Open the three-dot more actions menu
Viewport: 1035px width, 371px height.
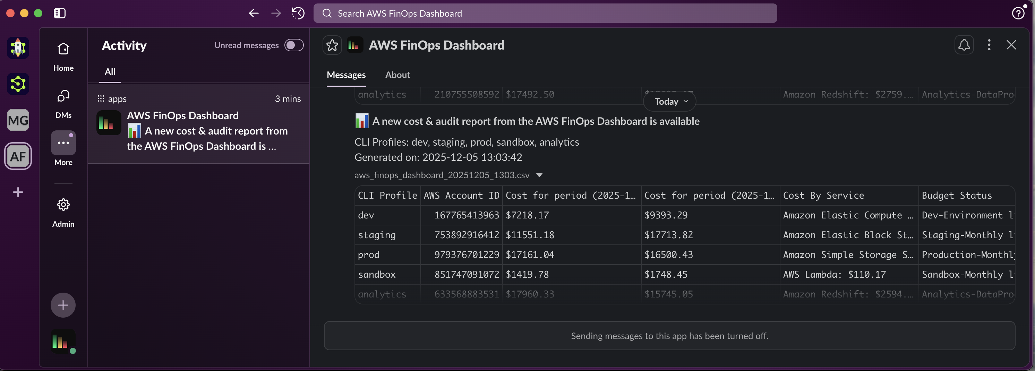(x=989, y=45)
